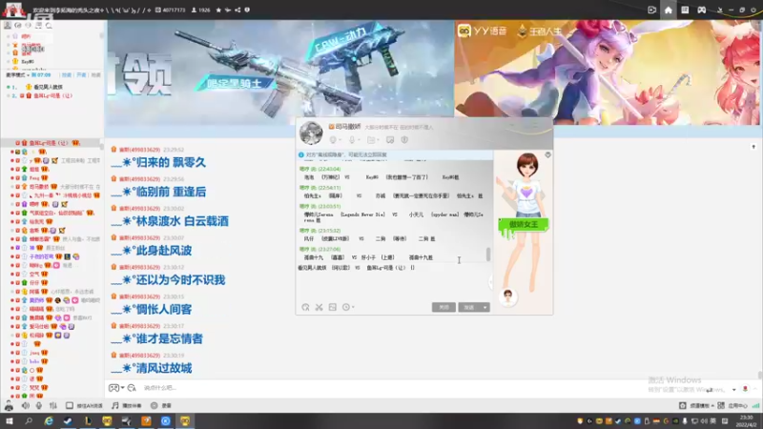This screenshot has height=429, width=763.
Task: Click contact avatar in private chat header
Action: pos(311,133)
